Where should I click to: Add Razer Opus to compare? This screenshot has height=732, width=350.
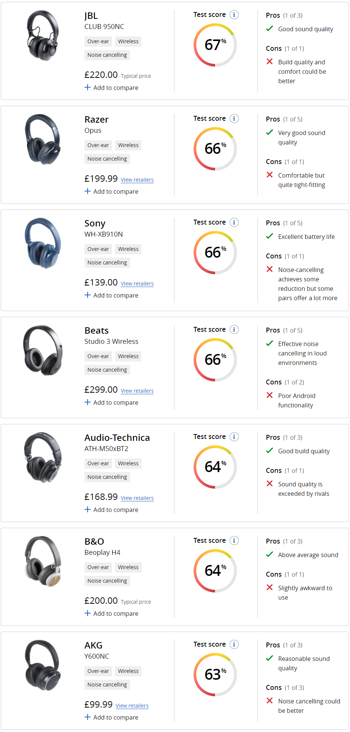pos(111,191)
